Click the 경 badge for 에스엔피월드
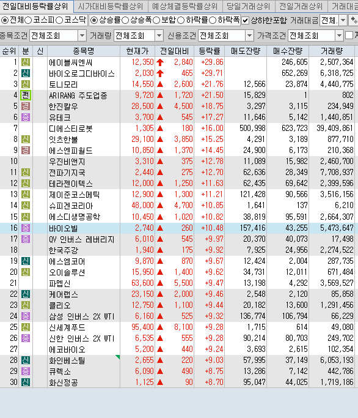358x418 pixels. coord(26,151)
